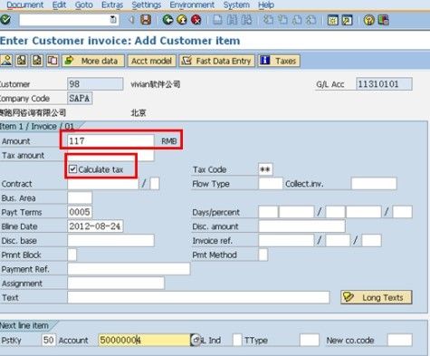The image size is (430, 356).
Task: Click the First Page icon
Action: click(268, 20)
